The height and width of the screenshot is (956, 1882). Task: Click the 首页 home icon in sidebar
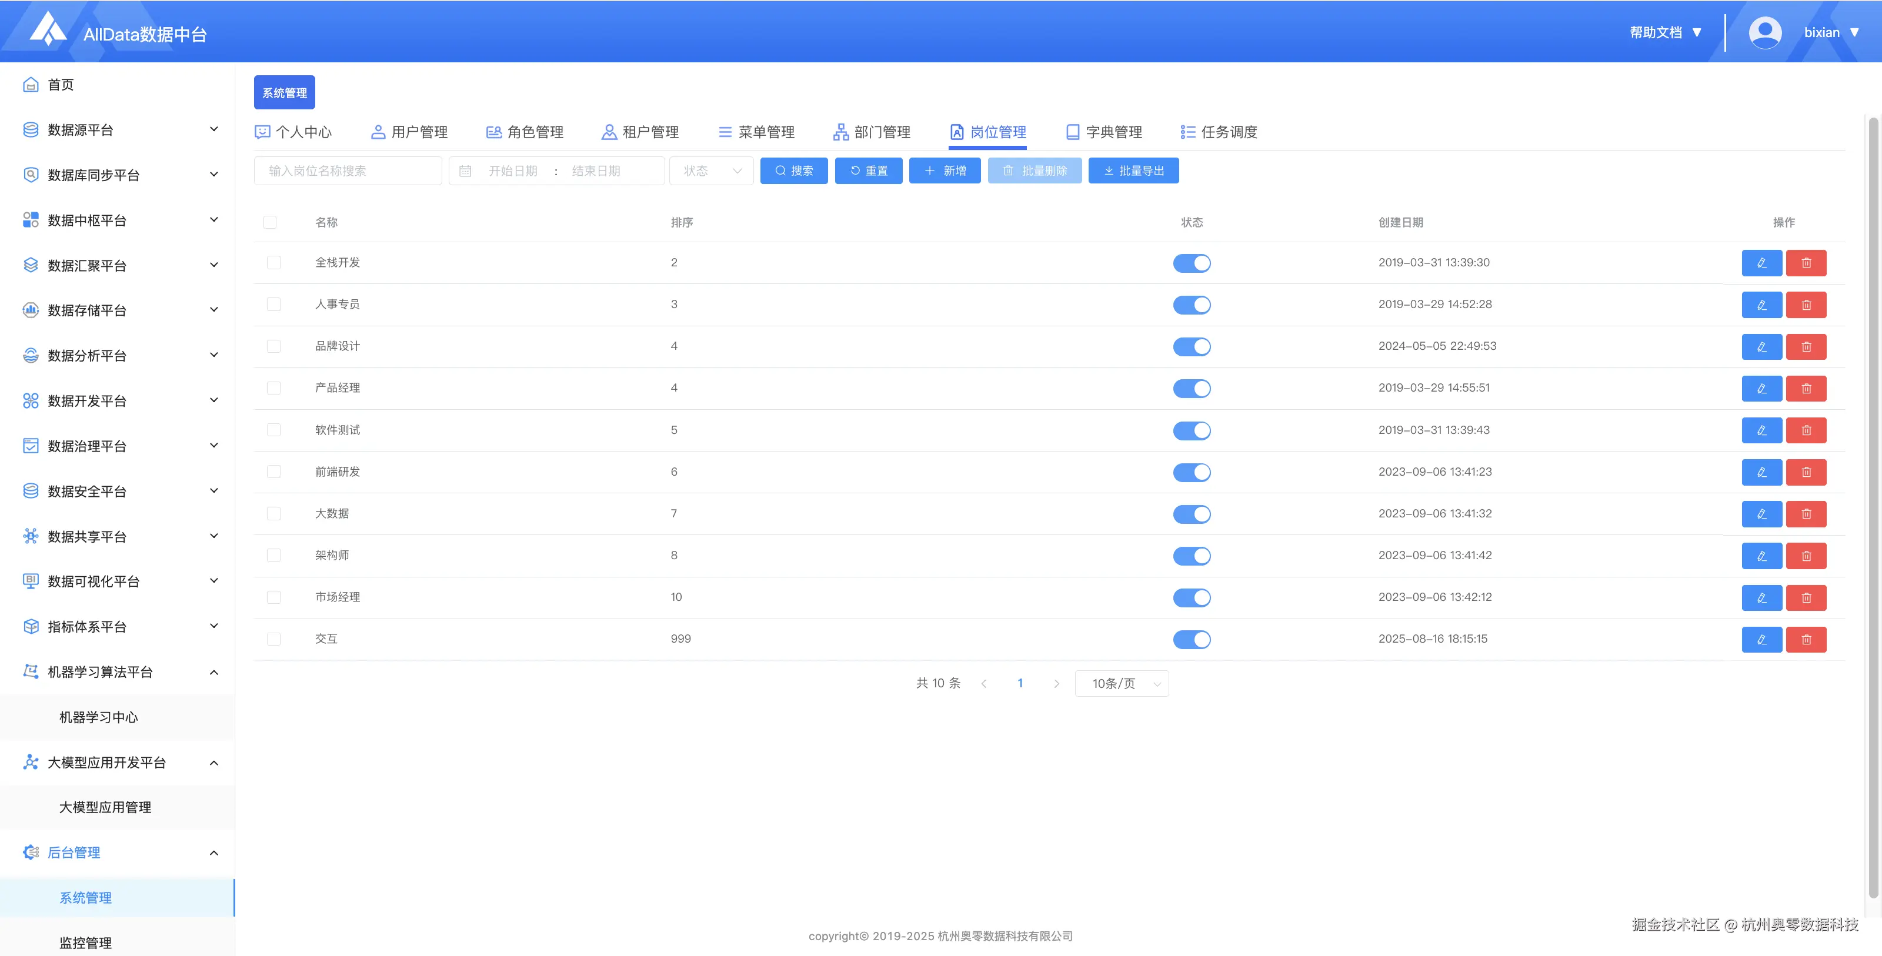point(31,85)
